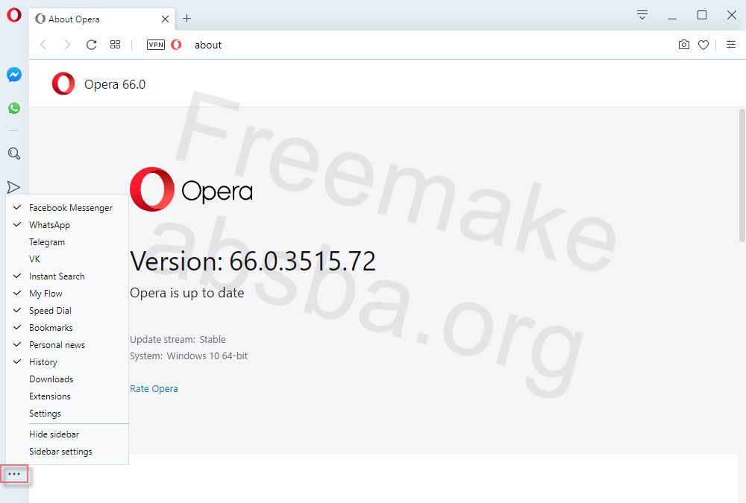Image resolution: width=746 pixels, height=503 pixels.
Task: Enable Telegram in the sidebar menu
Action: pyautogui.click(x=67, y=242)
